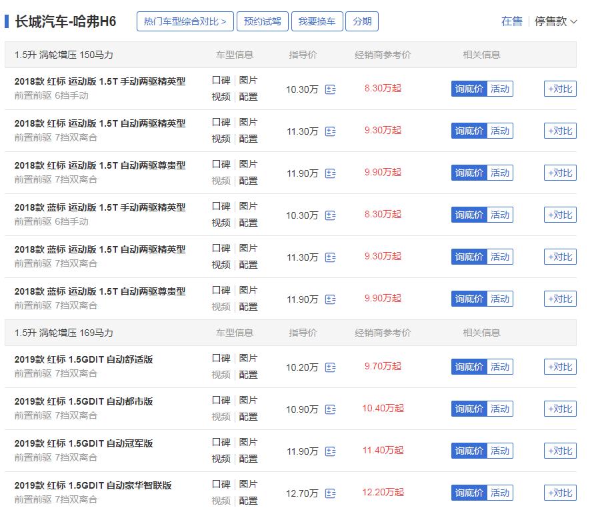
Task: Open loan calculator for 手动两驱精英型 red badge 2018
Action: tap(329, 88)
